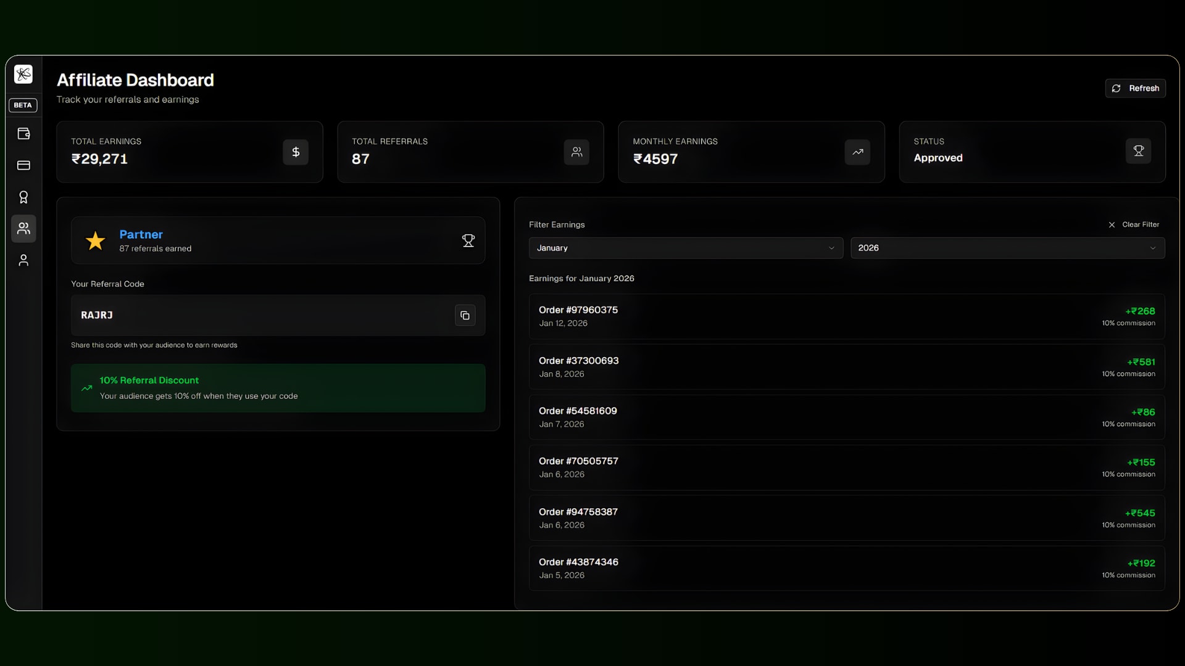Click the dollar icon on Total Earnings card
The width and height of the screenshot is (1185, 666).
pyautogui.click(x=296, y=152)
